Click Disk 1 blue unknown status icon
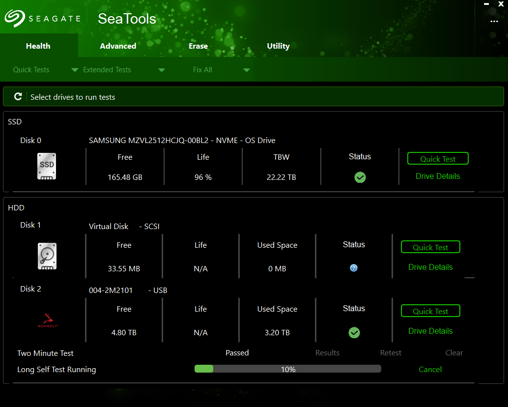This screenshot has width=508, height=407. coord(354,268)
